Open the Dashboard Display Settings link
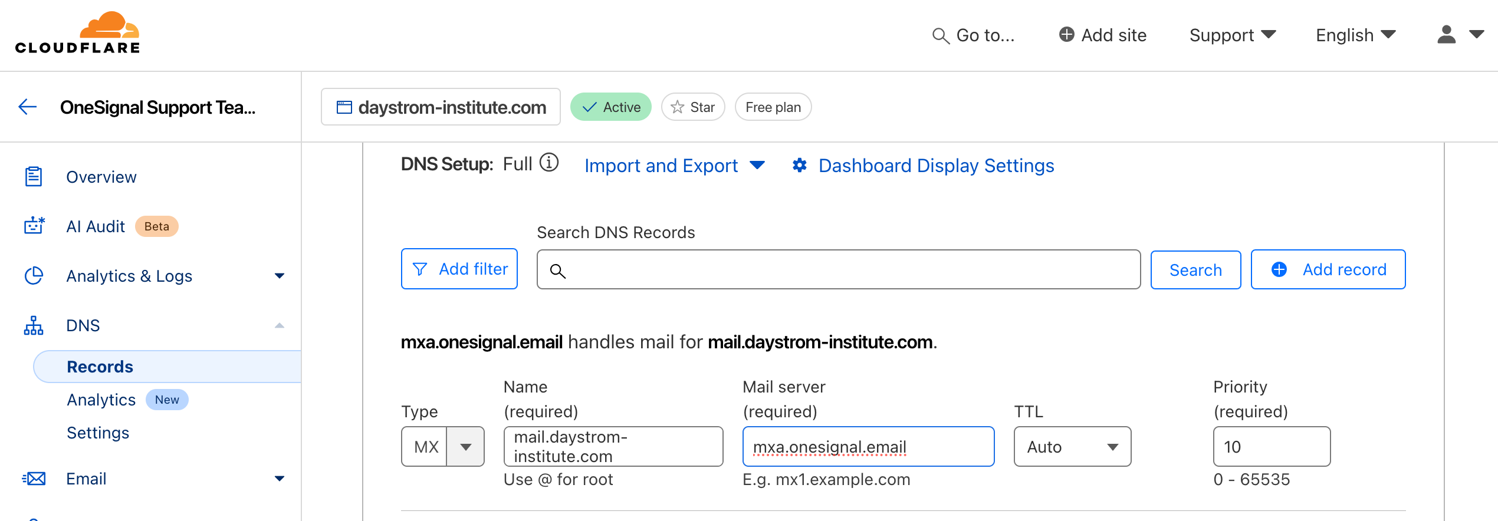Viewport: 1498px width, 521px height. click(936, 166)
